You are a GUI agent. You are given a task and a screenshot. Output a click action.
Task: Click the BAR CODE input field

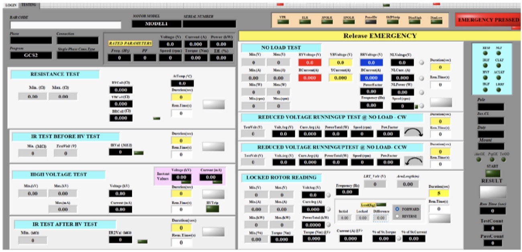(65, 25)
